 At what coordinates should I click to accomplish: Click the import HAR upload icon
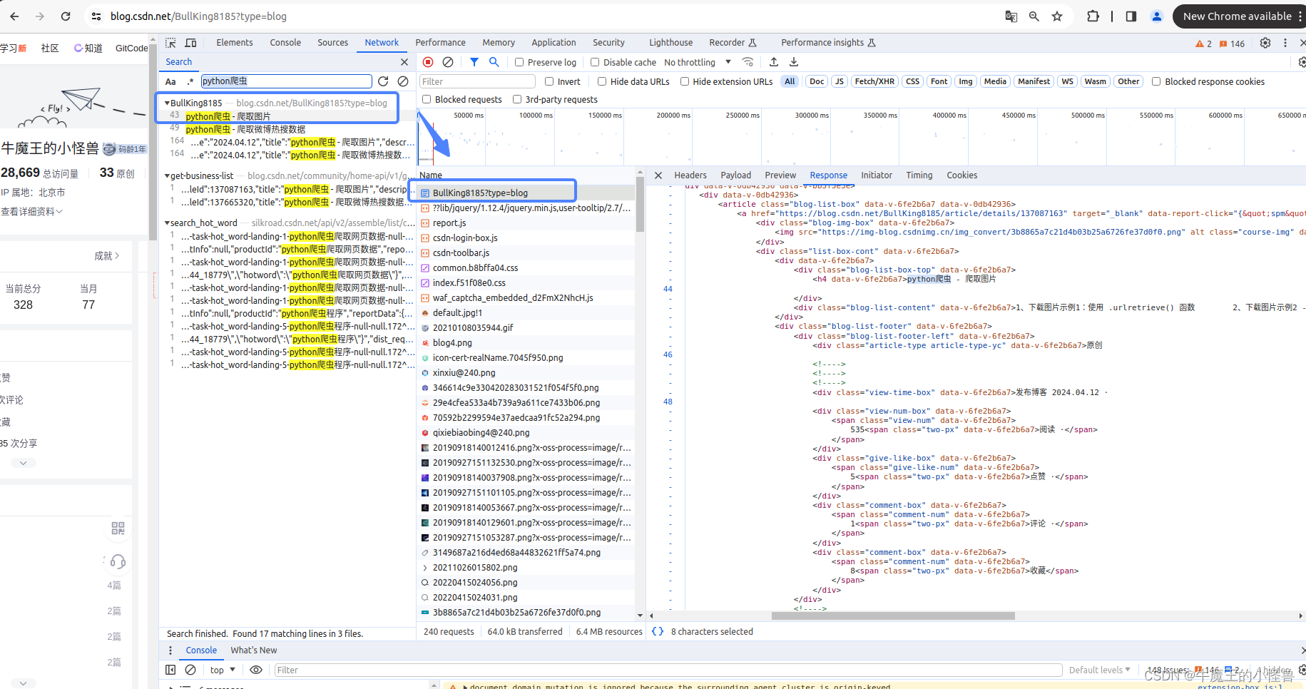774,62
